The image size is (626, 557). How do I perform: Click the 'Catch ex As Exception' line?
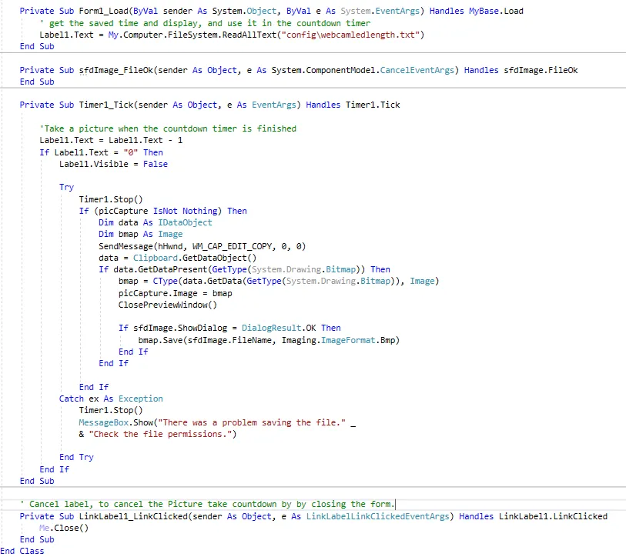pyautogui.click(x=111, y=399)
